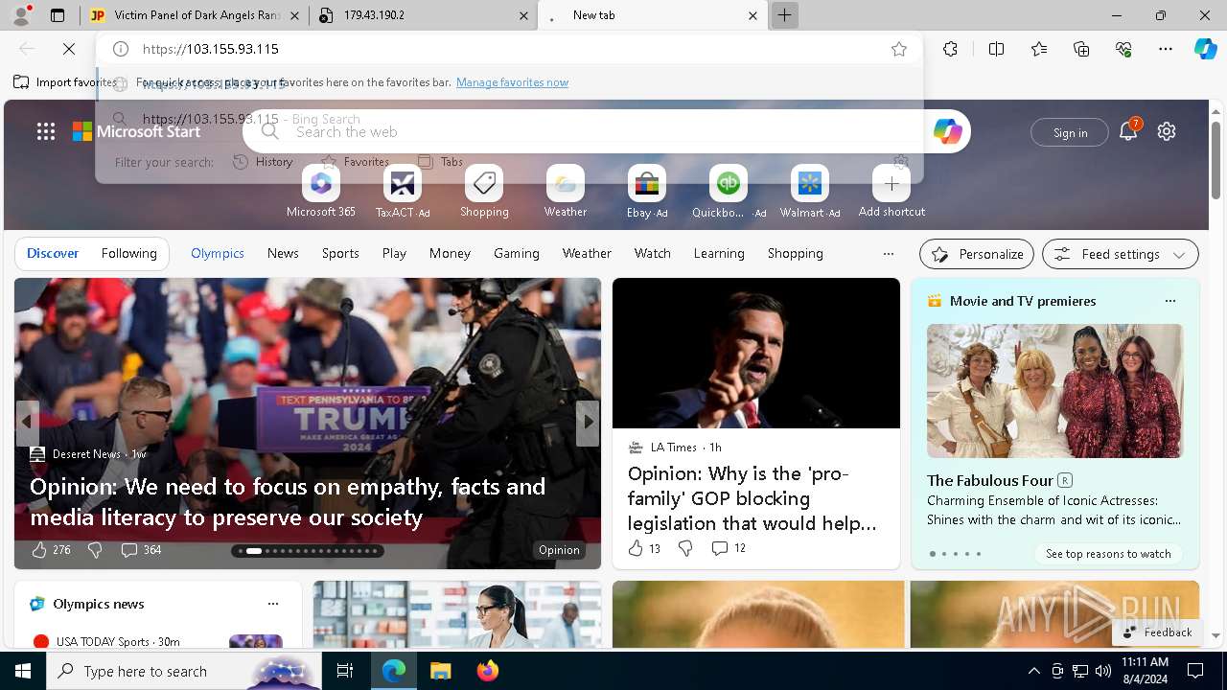
Task: Open the apps grid launcher
Action: pos(46,131)
